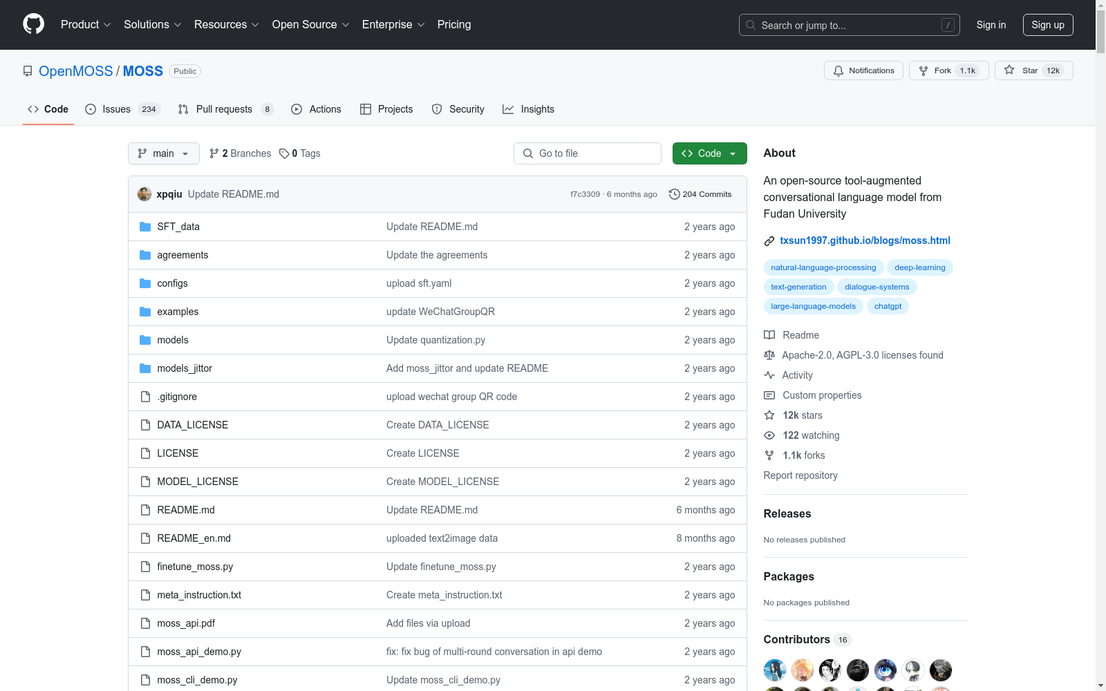Image resolution: width=1106 pixels, height=691 pixels.
Task: Click the watching eye icon
Action: [769, 435]
